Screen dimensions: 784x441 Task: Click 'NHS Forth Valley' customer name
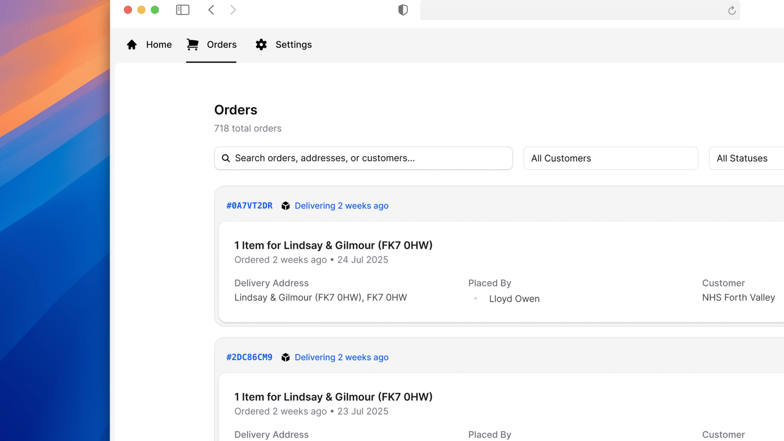(x=738, y=297)
